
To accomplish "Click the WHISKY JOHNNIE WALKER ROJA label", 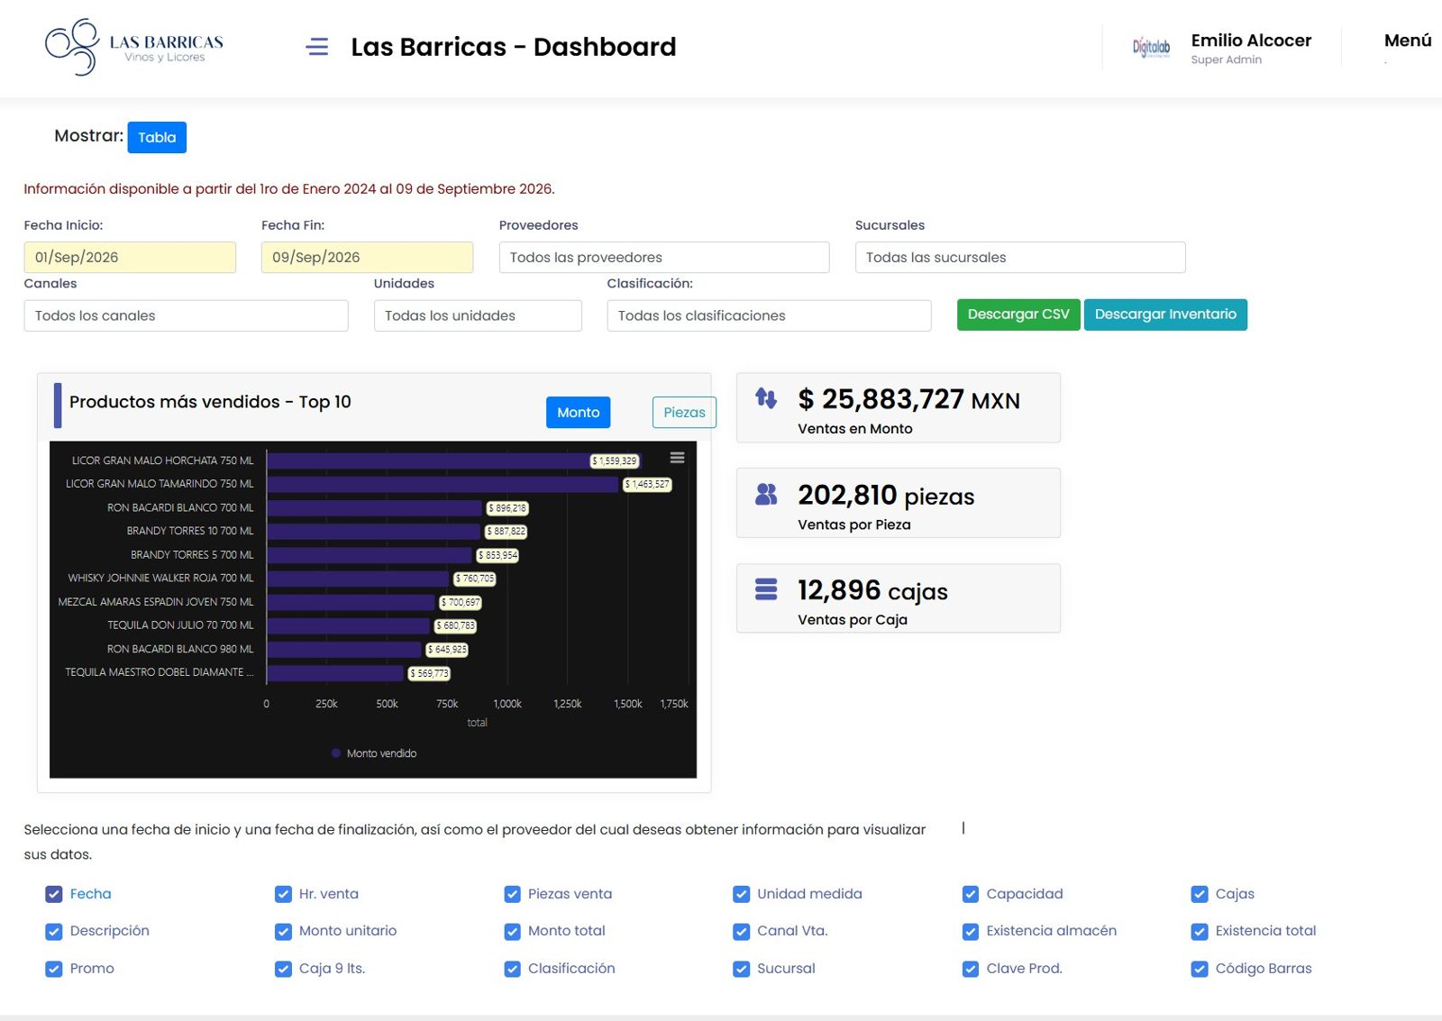I will tap(160, 578).
